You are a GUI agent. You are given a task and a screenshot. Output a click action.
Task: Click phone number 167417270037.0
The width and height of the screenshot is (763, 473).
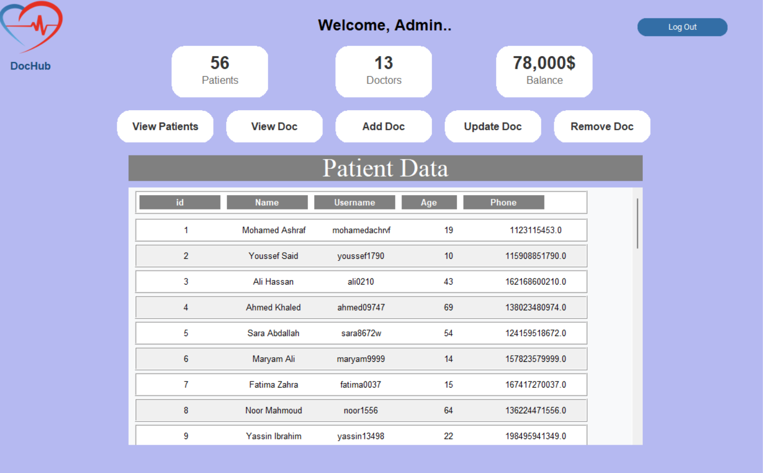536,384
